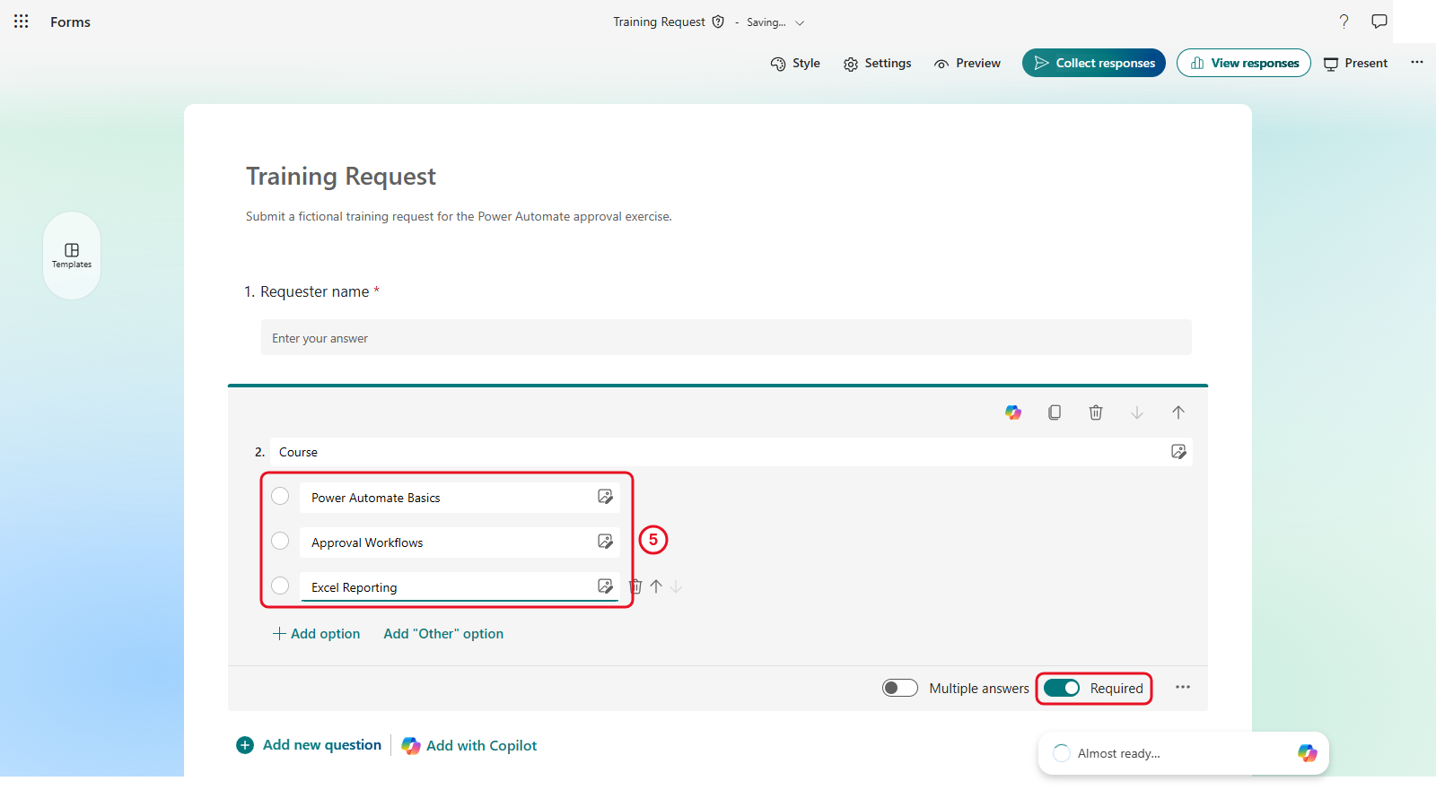Click the Forms app name in header

(70, 22)
